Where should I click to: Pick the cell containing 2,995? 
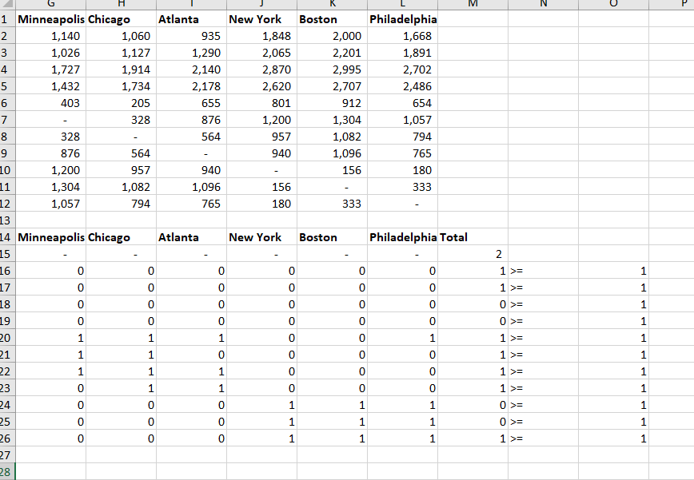[x=332, y=69]
